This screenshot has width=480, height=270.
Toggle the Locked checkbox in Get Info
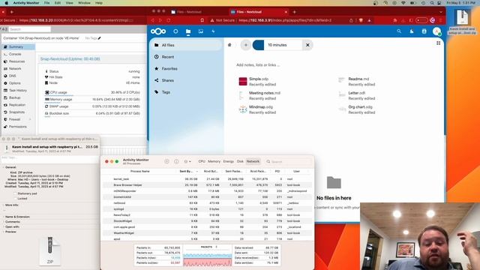pos(15,198)
